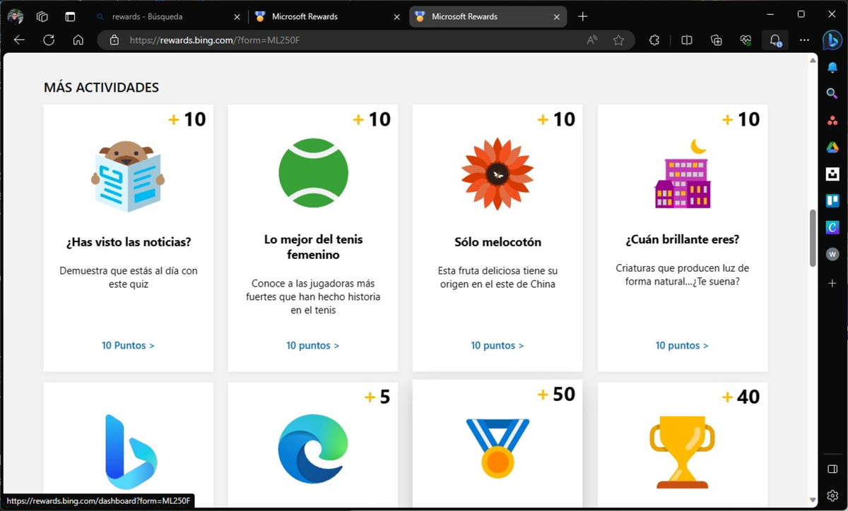Open split screen in the toolbar

click(686, 40)
